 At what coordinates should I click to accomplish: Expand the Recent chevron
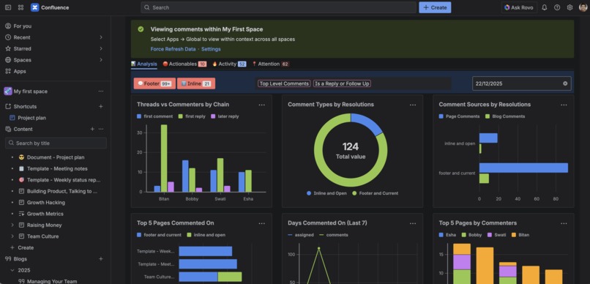tap(101, 37)
